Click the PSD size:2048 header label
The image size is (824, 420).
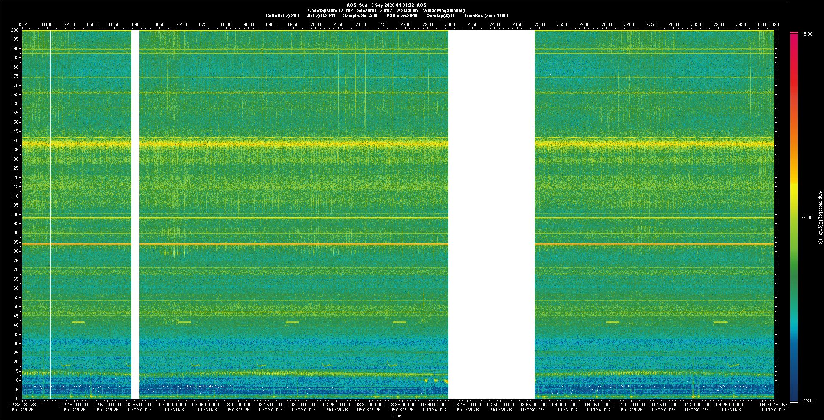[x=402, y=15]
